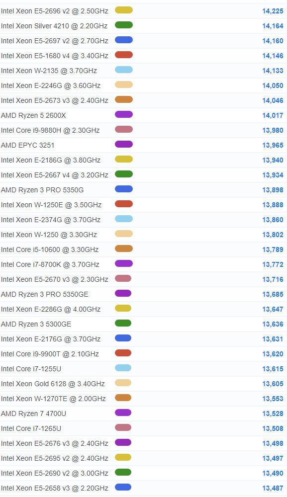Open Intel Xeon E-2246G @ 3.60GHz
The width and height of the screenshot is (287, 497).
[51, 85]
